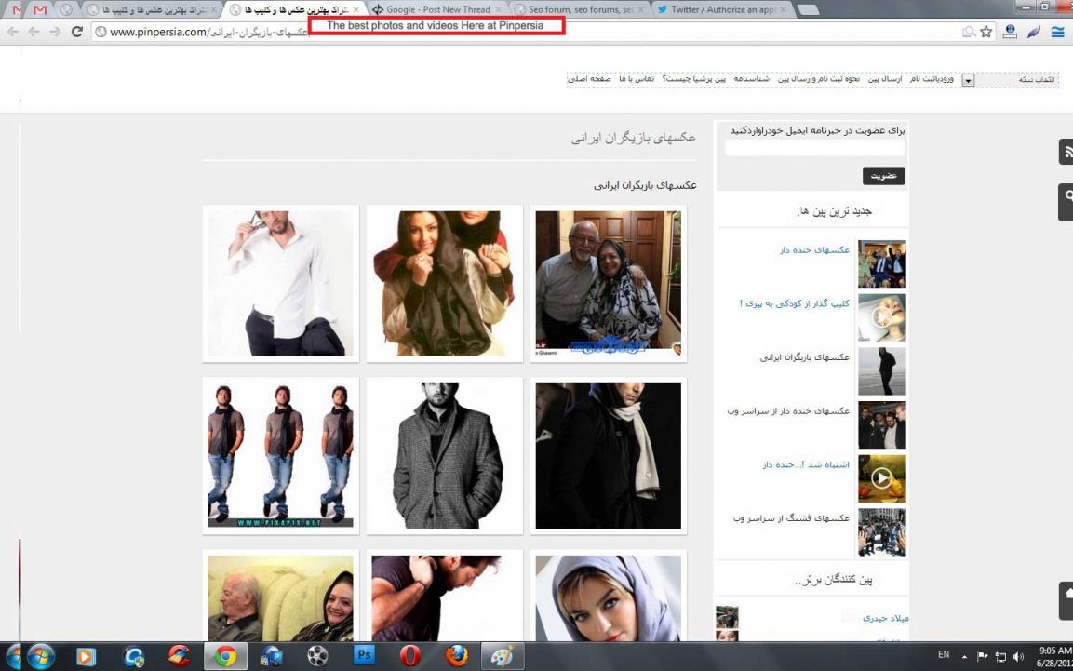Open a new browser tab
Image resolution: width=1073 pixels, height=671 pixels.
[x=808, y=9]
